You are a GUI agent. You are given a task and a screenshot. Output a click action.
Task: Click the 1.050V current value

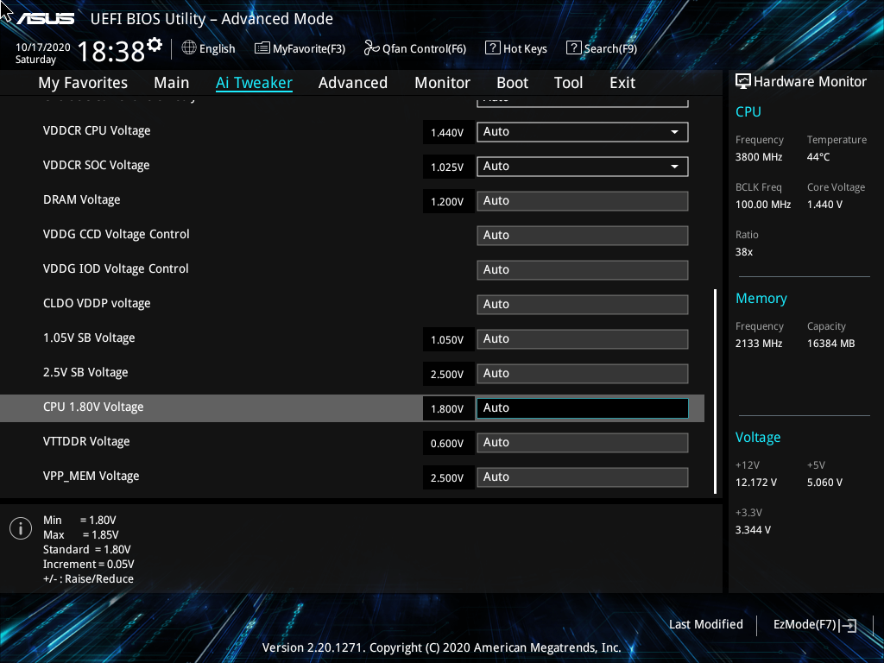(447, 340)
